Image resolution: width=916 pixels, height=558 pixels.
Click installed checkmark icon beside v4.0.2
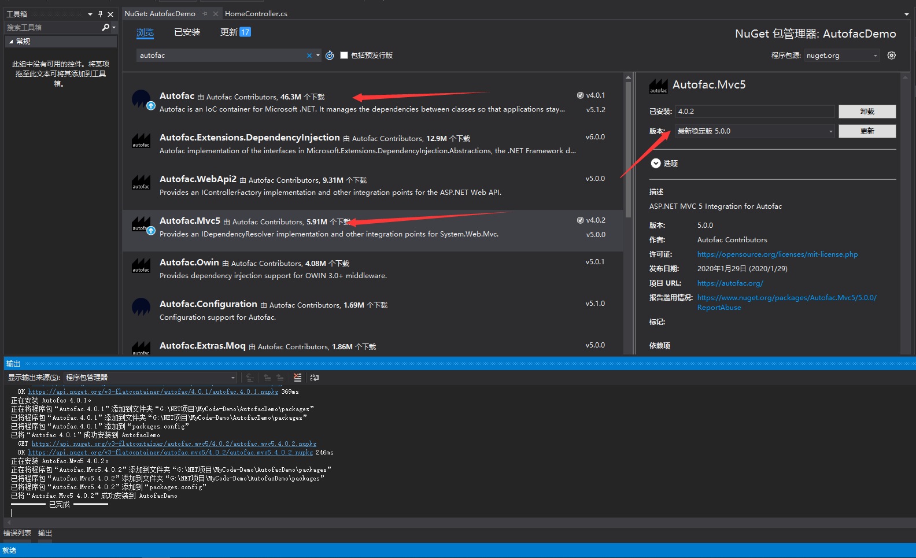coord(580,220)
